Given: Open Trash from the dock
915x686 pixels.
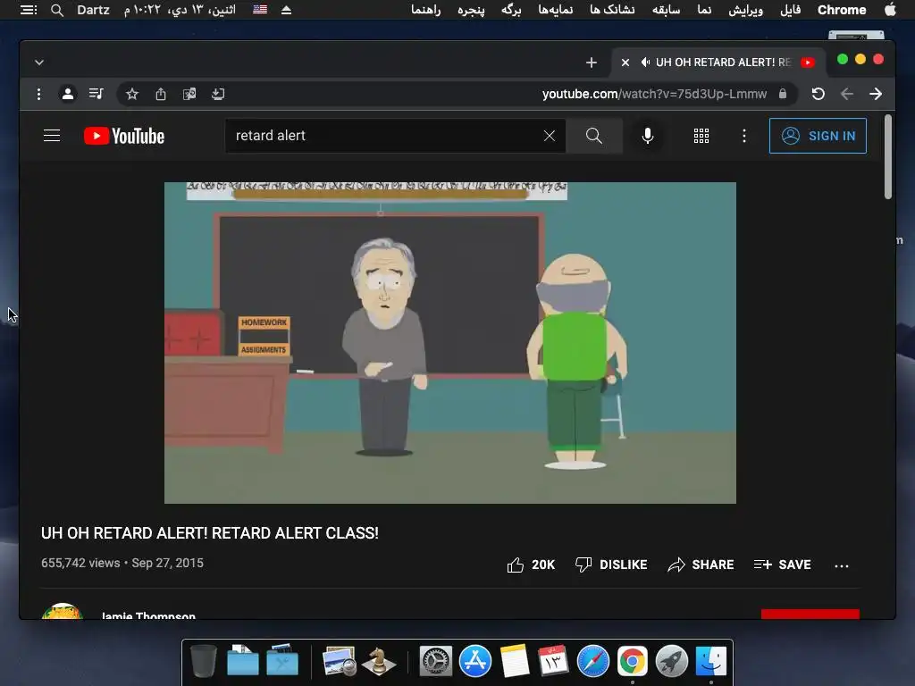Looking at the screenshot, I should (203, 661).
